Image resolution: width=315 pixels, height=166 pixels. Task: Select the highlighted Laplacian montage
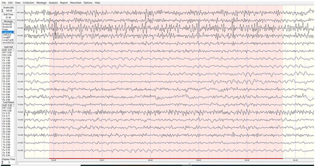point(8,32)
